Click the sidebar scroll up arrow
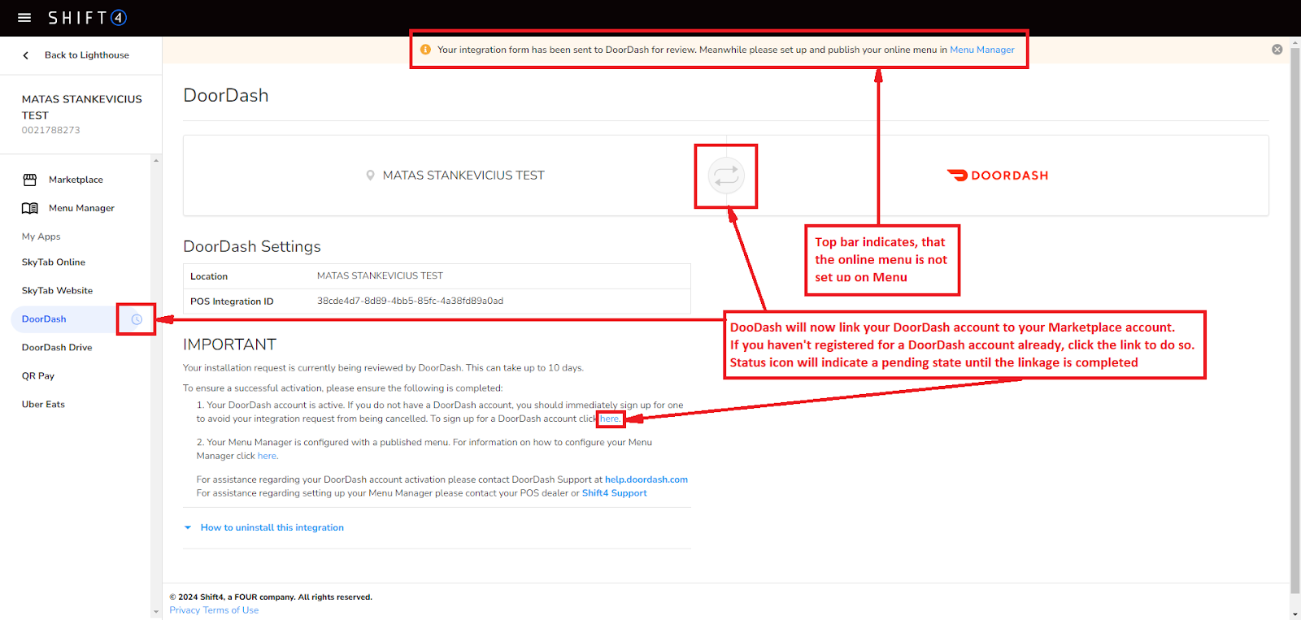 [156, 161]
